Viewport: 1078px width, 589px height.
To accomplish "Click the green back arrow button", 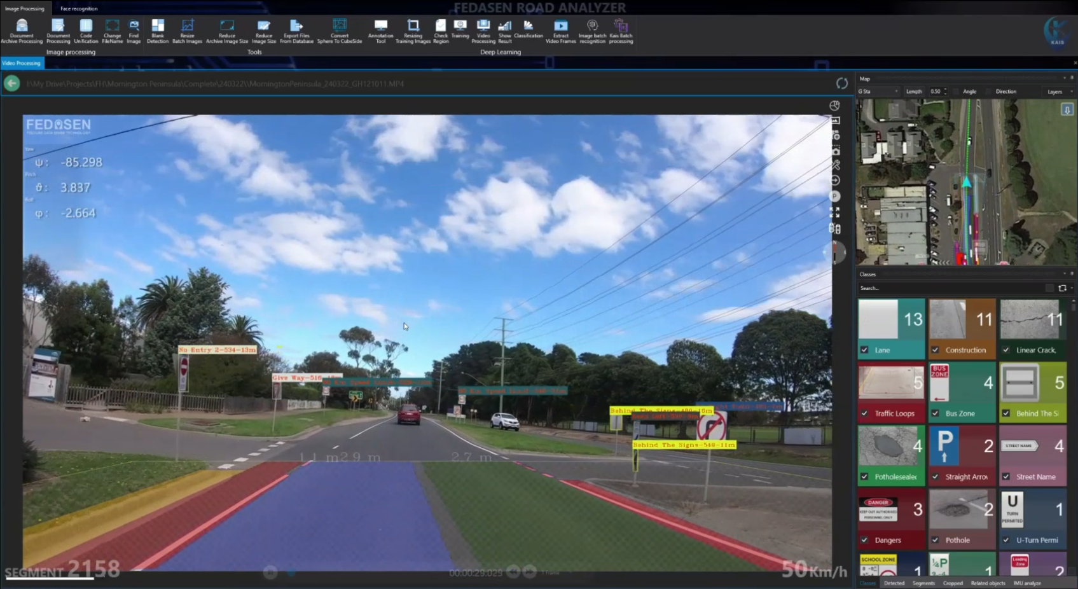I will [x=11, y=83].
